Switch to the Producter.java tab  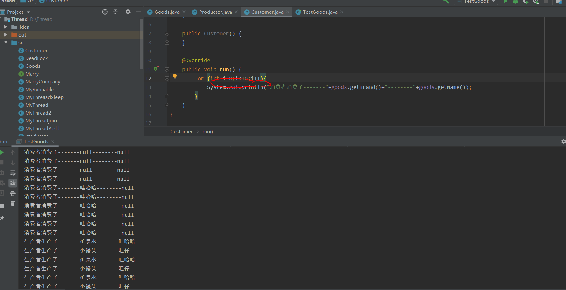[x=216, y=12]
